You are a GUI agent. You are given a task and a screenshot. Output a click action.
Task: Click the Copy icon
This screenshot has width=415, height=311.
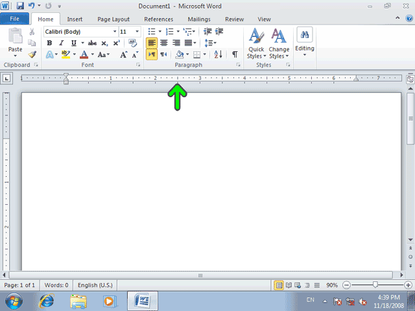pos(32,43)
